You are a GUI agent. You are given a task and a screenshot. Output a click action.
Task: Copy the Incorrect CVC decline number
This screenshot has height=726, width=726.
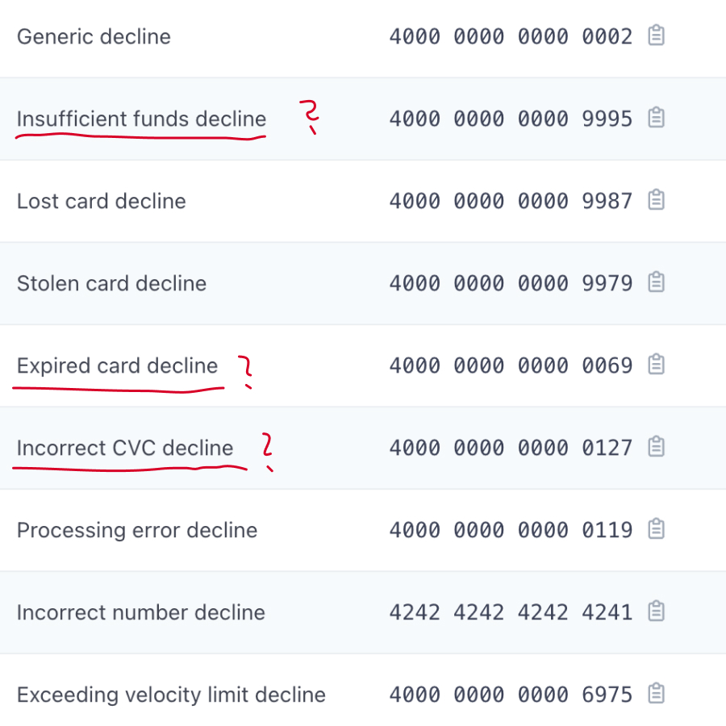[x=657, y=448]
